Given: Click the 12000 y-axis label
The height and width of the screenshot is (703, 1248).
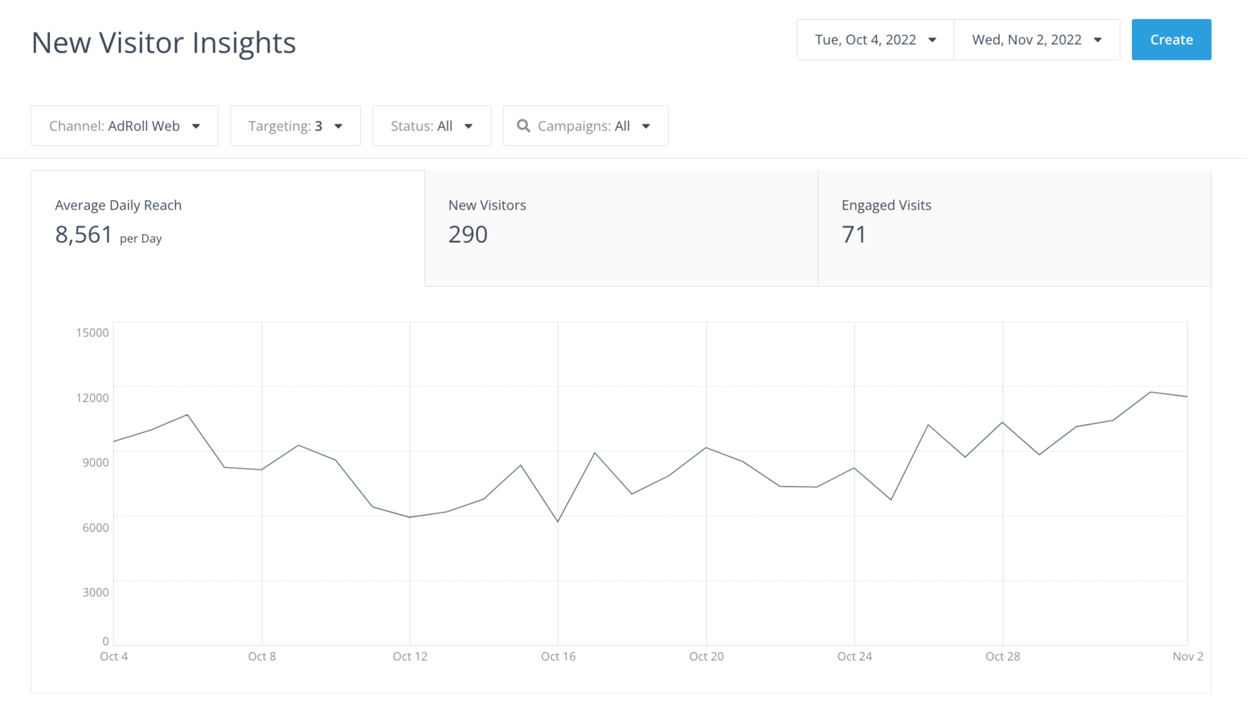Looking at the screenshot, I should click(92, 398).
